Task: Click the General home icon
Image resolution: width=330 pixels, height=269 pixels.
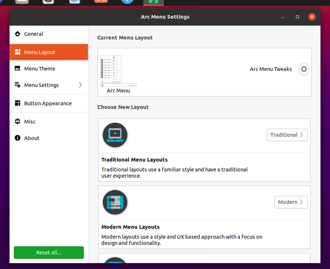Action: [18, 34]
